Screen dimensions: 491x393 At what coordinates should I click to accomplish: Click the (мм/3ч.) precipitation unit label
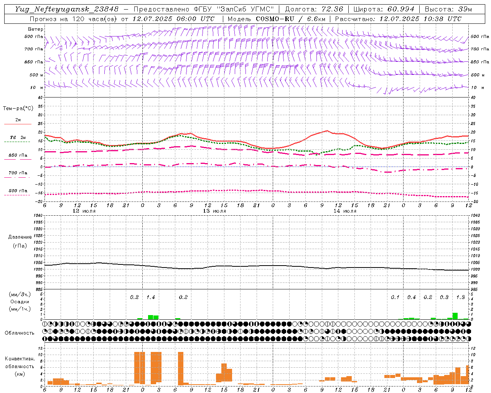point(20,294)
